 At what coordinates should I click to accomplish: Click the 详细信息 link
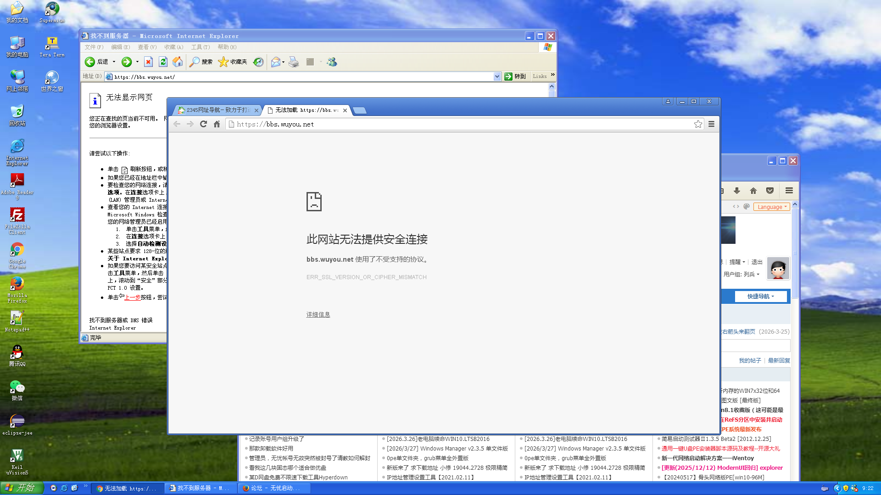click(318, 314)
